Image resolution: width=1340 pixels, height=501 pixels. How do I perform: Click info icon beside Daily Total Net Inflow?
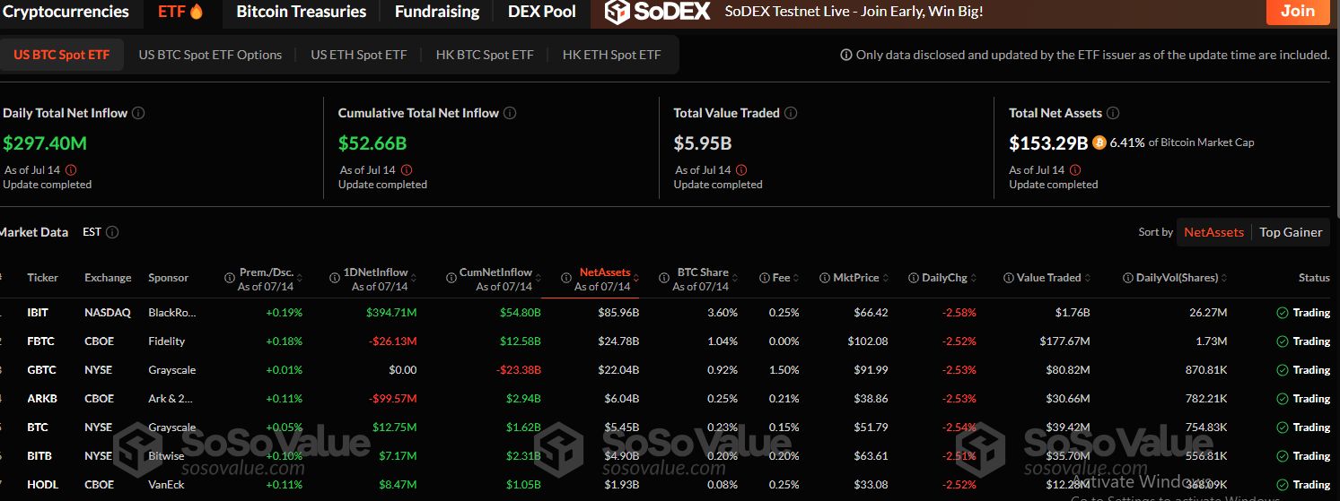pyautogui.click(x=138, y=113)
